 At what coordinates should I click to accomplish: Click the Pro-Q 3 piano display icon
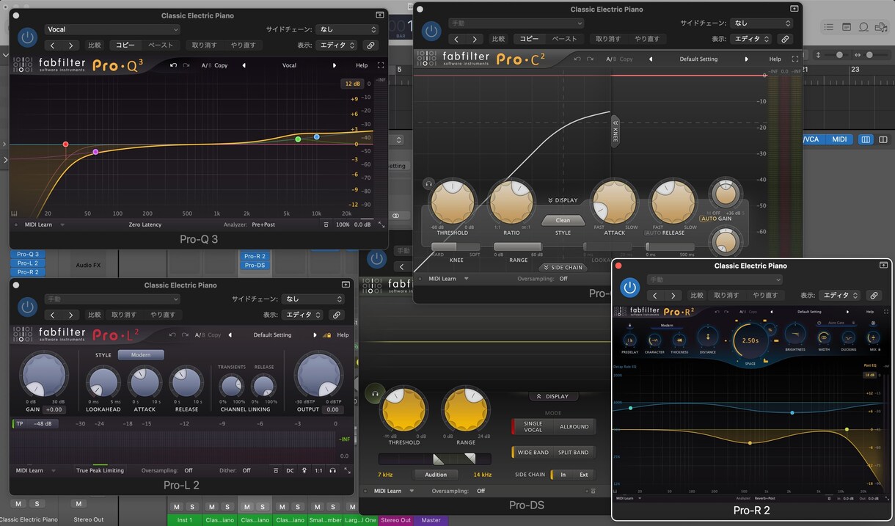pyautogui.click(x=14, y=214)
